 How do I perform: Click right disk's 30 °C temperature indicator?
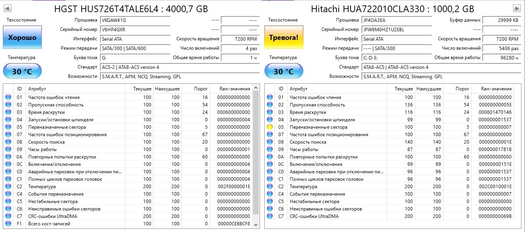(283, 72)
